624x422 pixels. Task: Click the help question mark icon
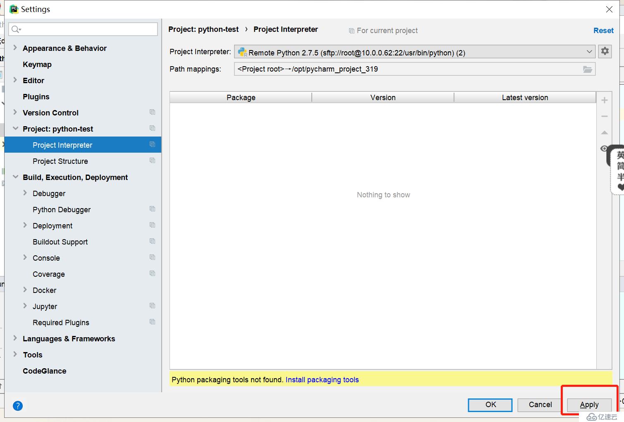(18, 406)
